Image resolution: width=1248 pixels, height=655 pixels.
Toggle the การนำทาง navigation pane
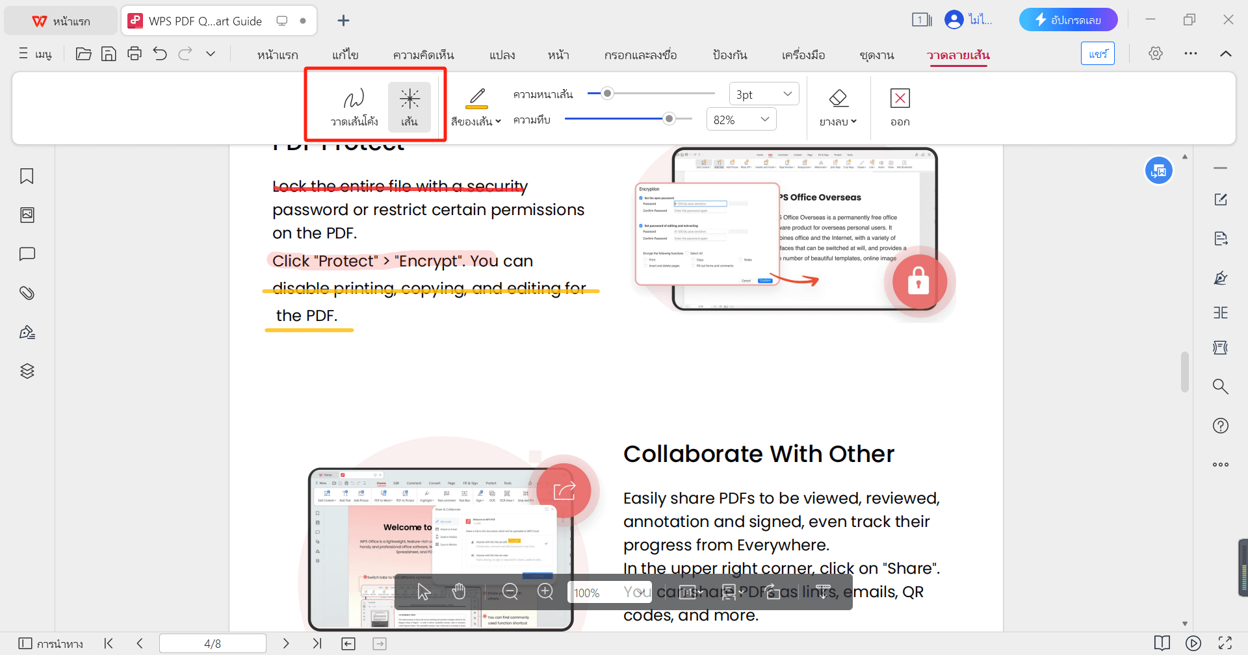click(51, 643)
